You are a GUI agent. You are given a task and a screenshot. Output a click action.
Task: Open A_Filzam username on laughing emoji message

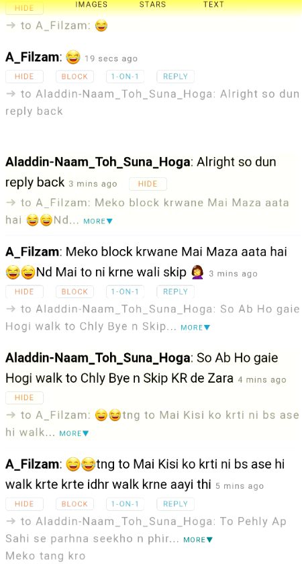point(34,57)
